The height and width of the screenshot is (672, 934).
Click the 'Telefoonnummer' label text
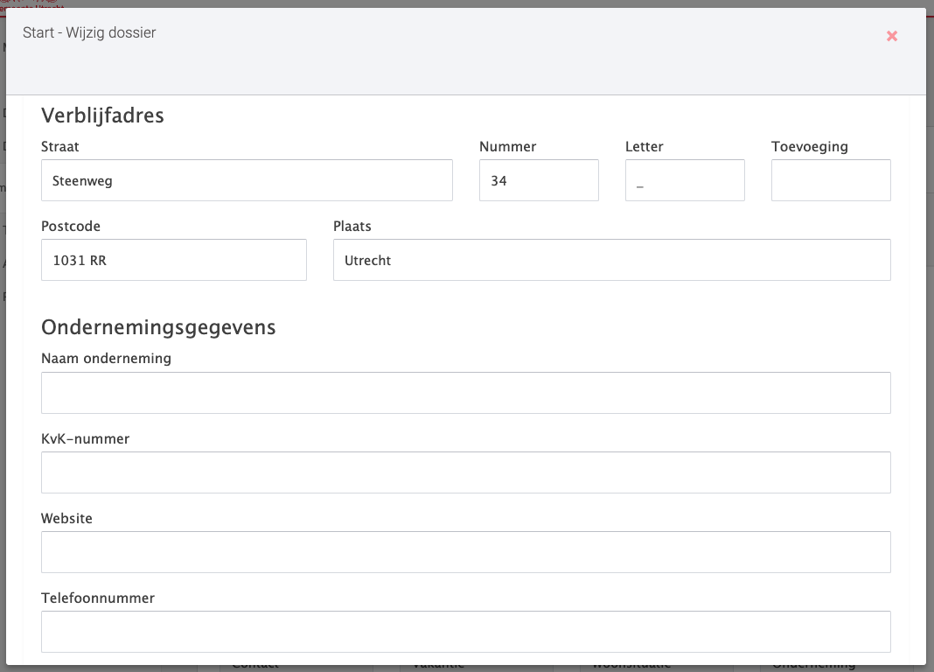pyautogui.click(x=98, y=598)
